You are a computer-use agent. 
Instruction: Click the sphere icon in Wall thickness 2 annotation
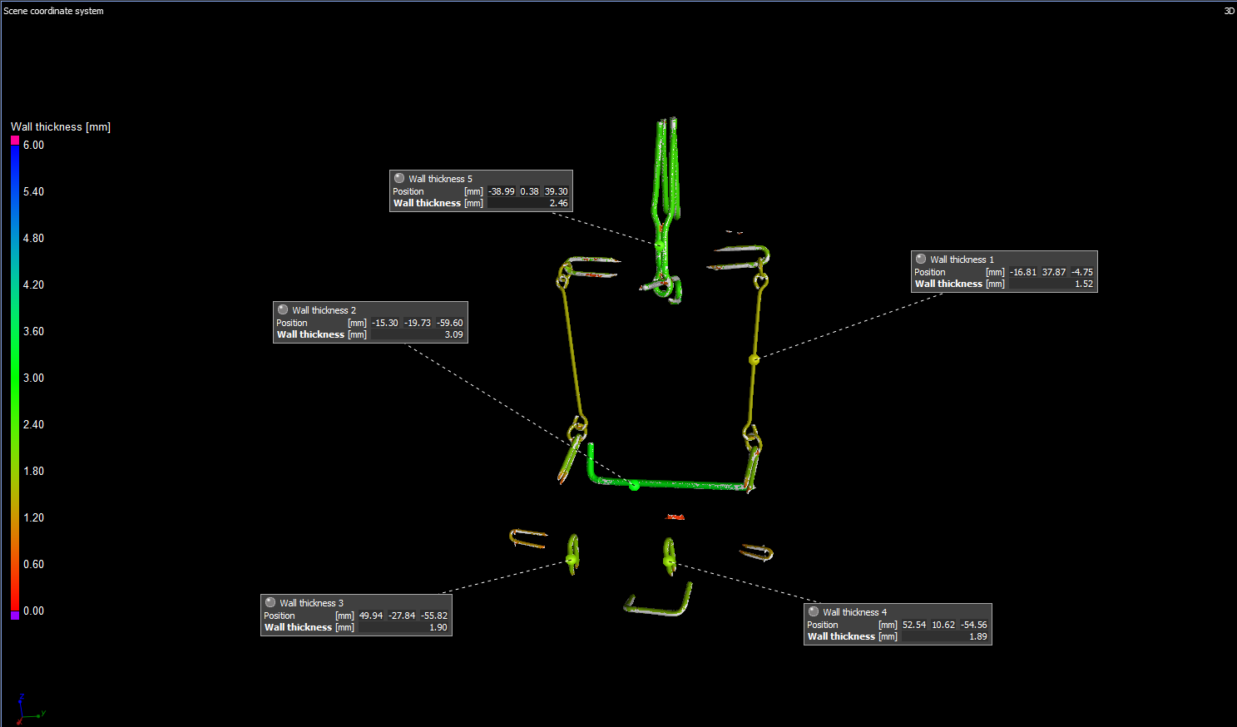pyautogui.click(x=283, y=310)
